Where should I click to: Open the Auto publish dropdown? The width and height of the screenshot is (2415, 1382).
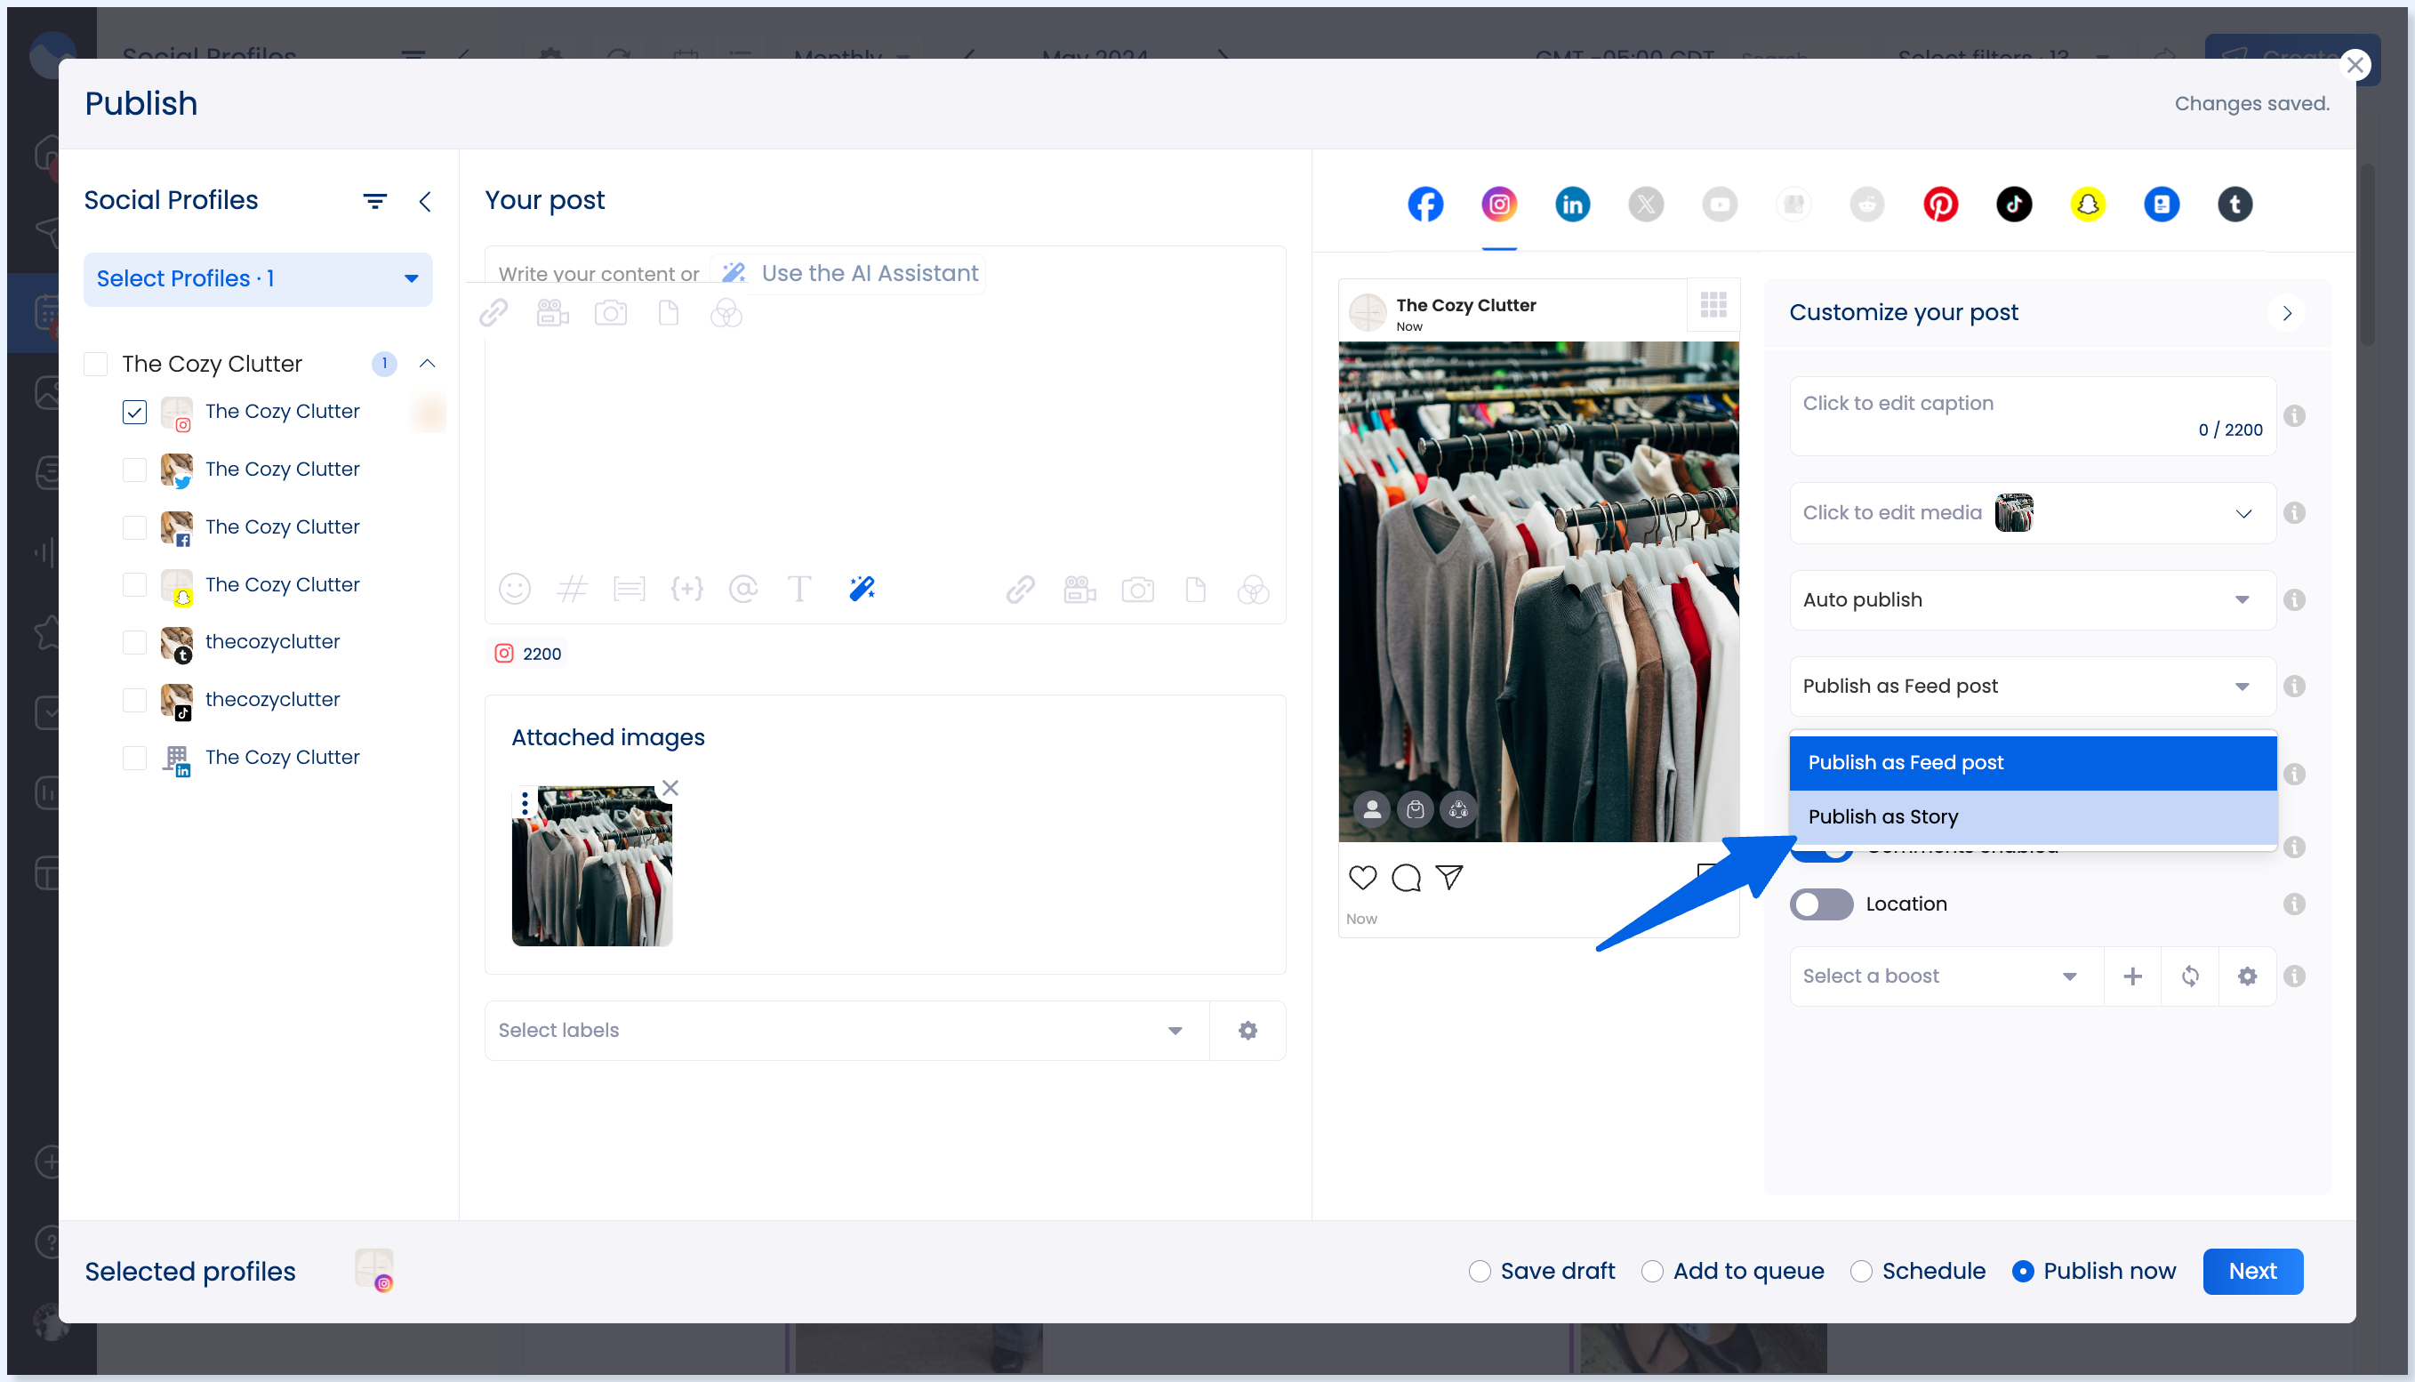coord(2033,600)
